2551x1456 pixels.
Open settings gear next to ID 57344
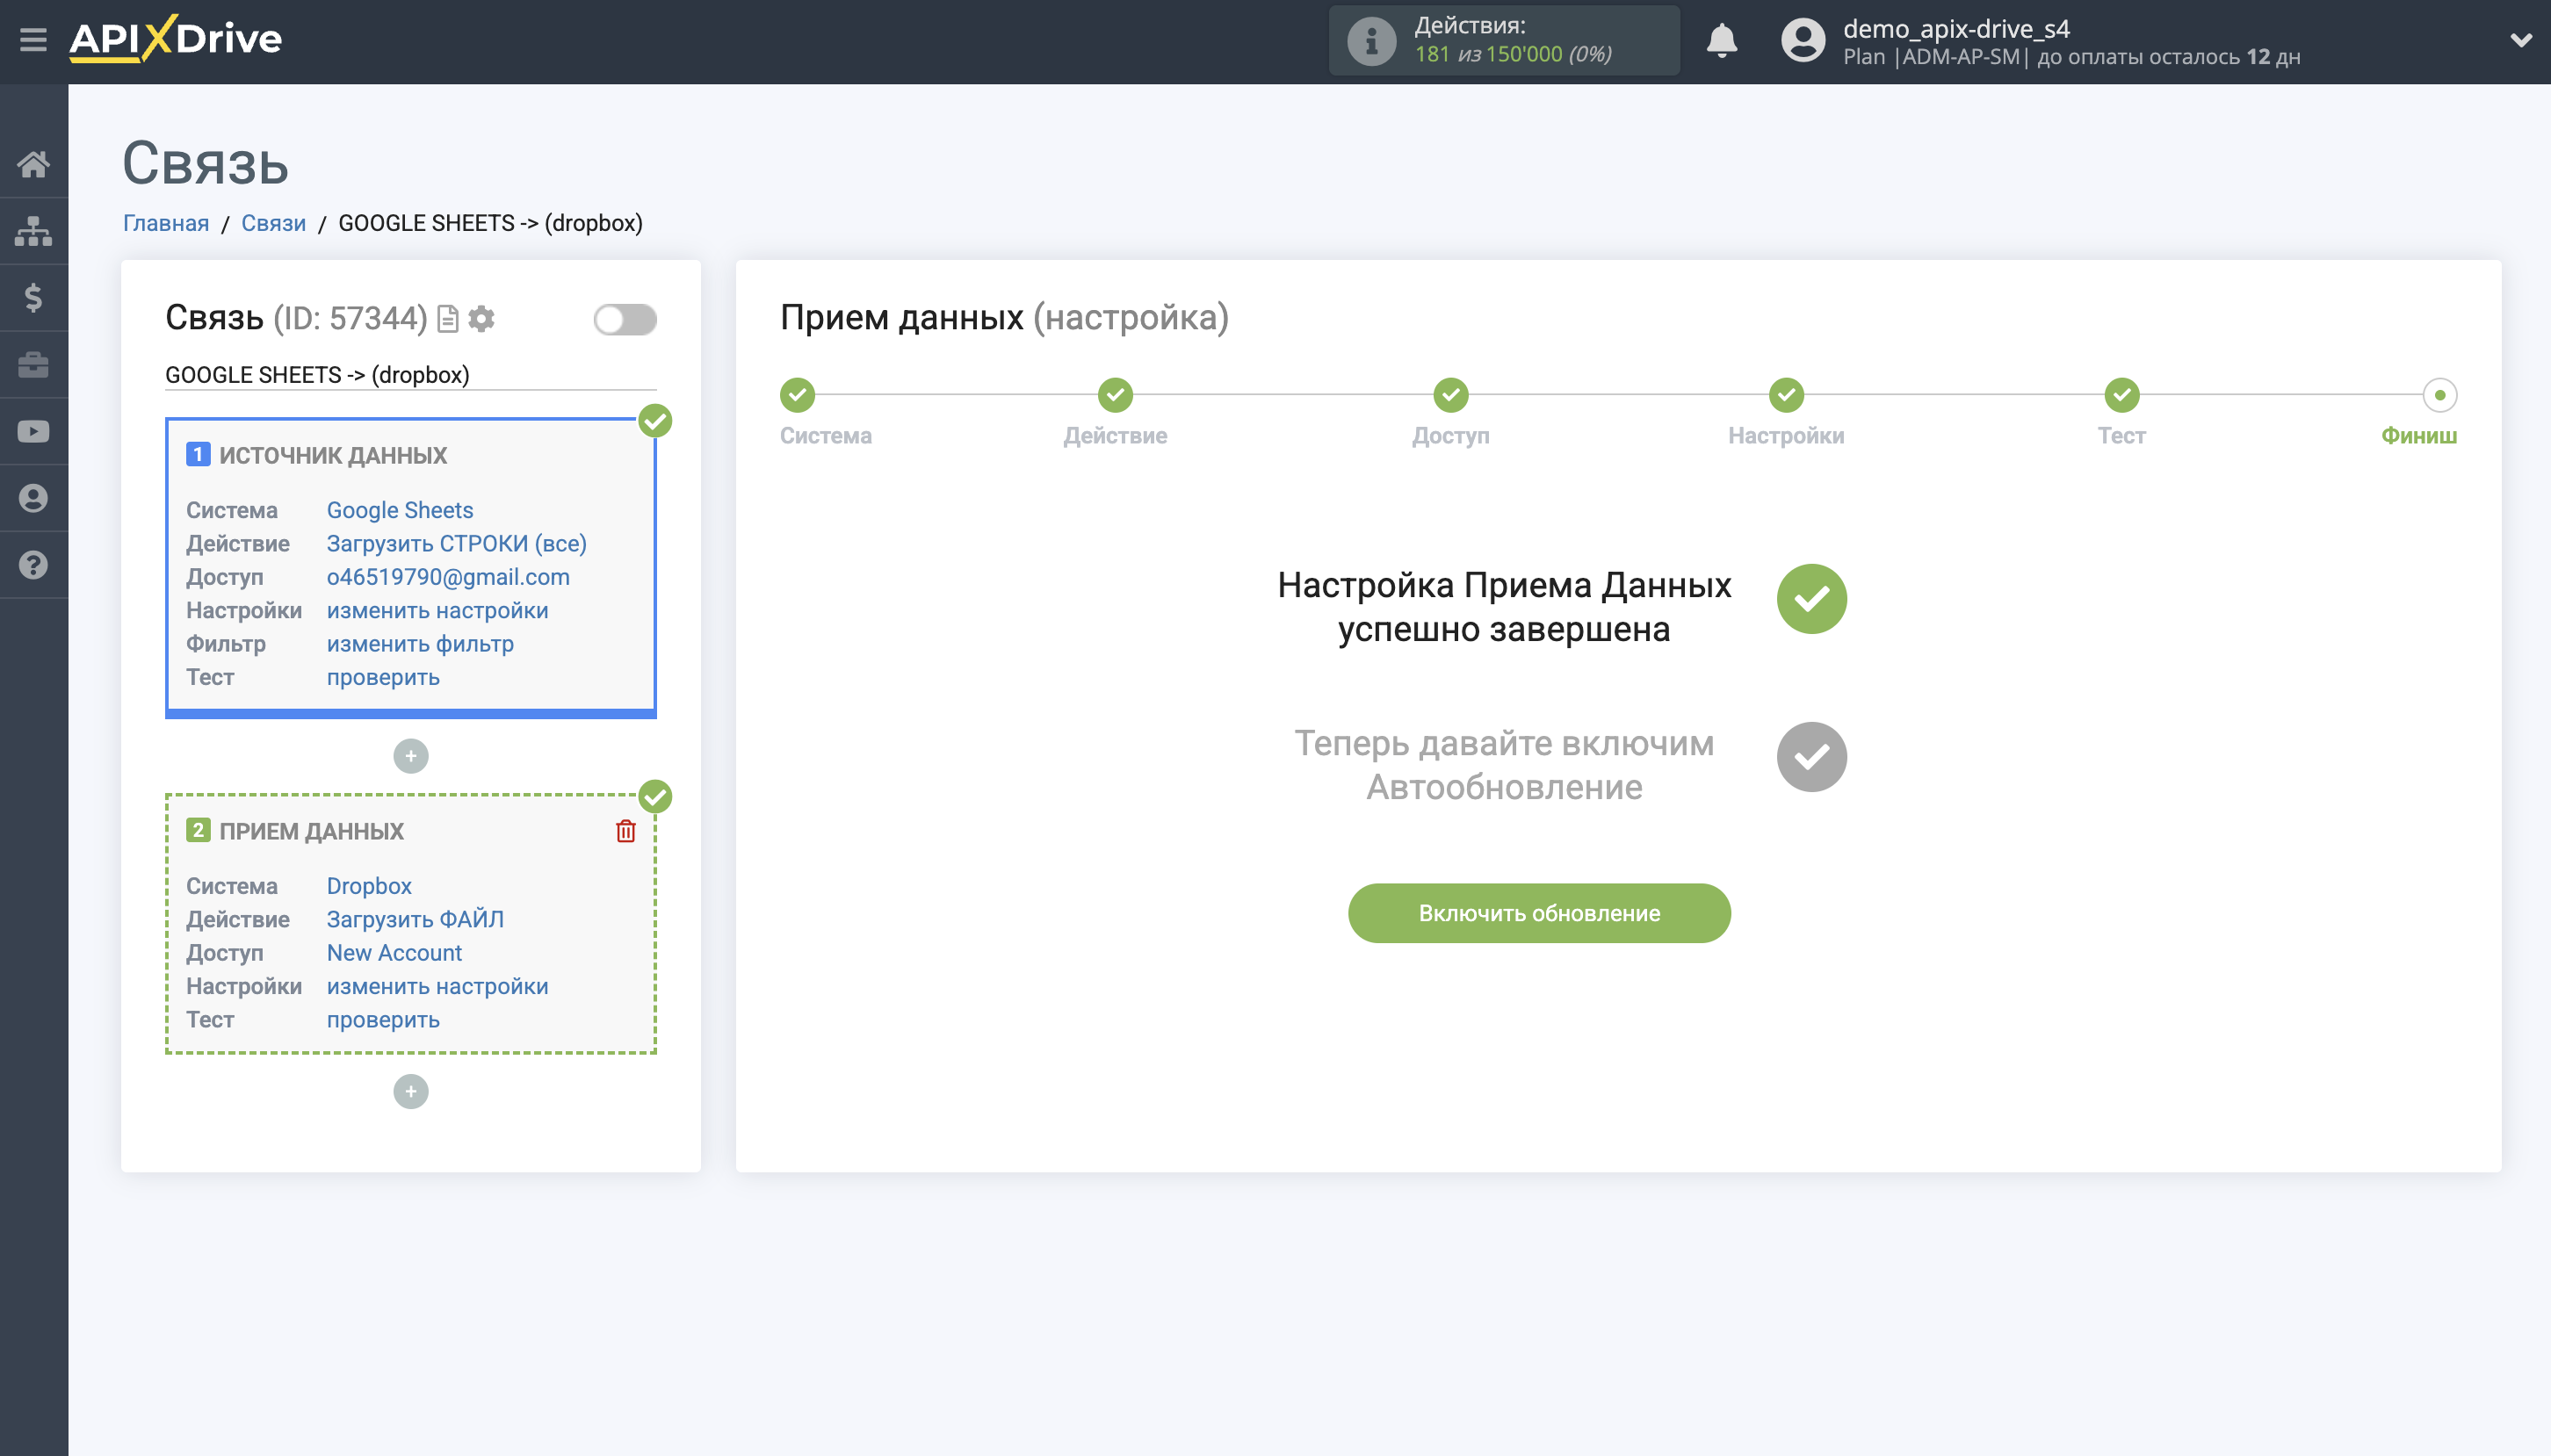[483, 318]
